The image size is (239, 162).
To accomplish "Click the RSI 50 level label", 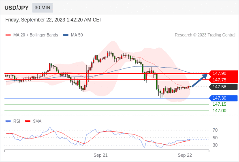I will pos(215,138).
